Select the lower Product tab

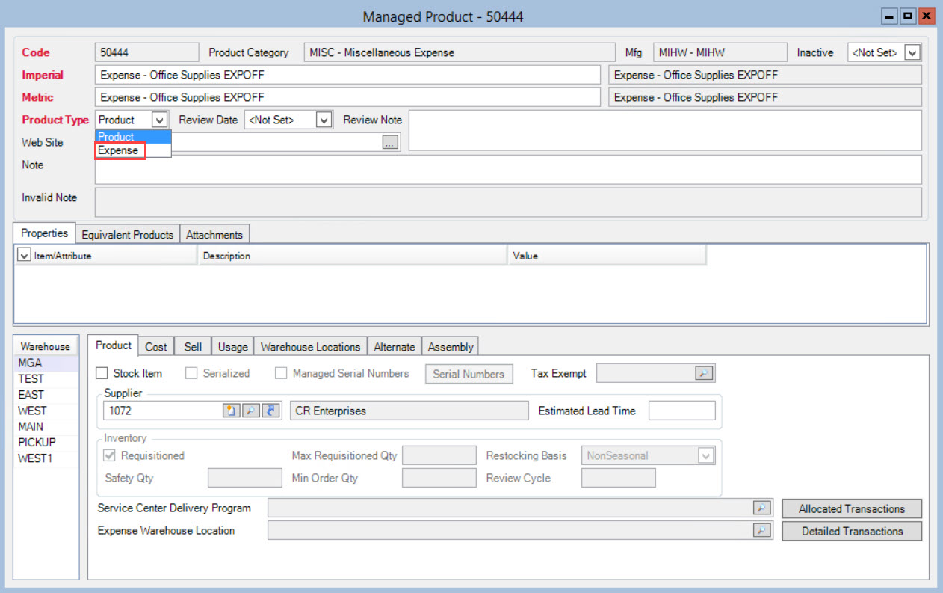pos(114,345)
